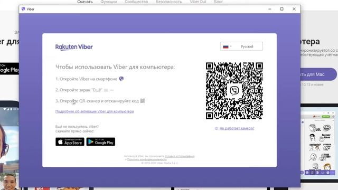Close the Viber window
Image resolution: width=338 pixels, height=190 pixels.
[294, 9]
